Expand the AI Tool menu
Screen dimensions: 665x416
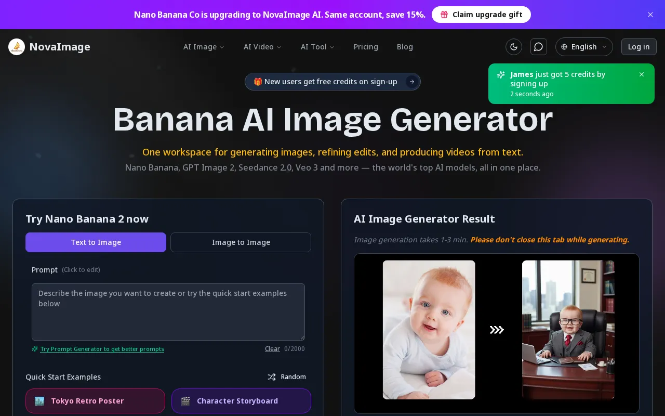[x=317, y=47]
